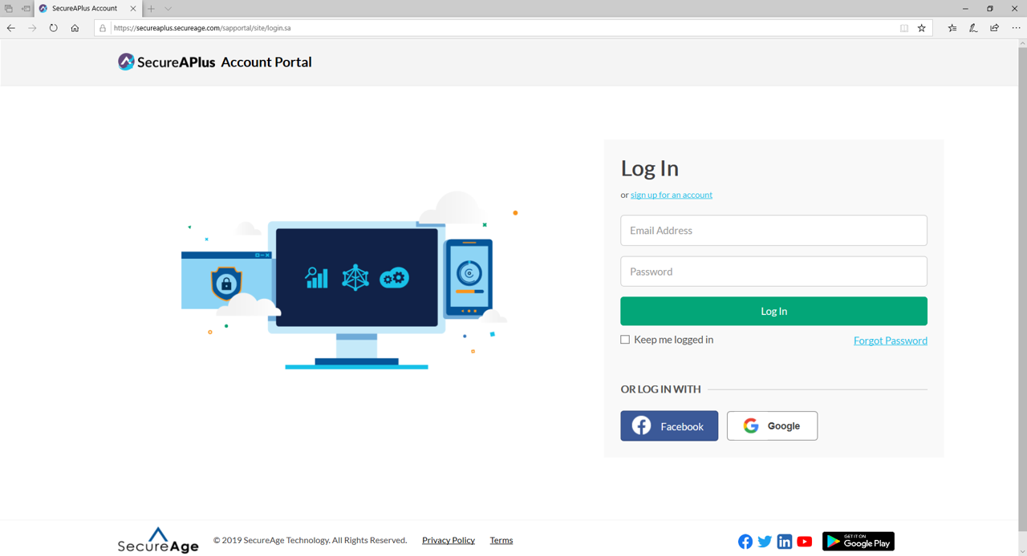The width and height of the screenshot is (1027, 556).
Task: Log in with Google
Action: coord(772,425)
